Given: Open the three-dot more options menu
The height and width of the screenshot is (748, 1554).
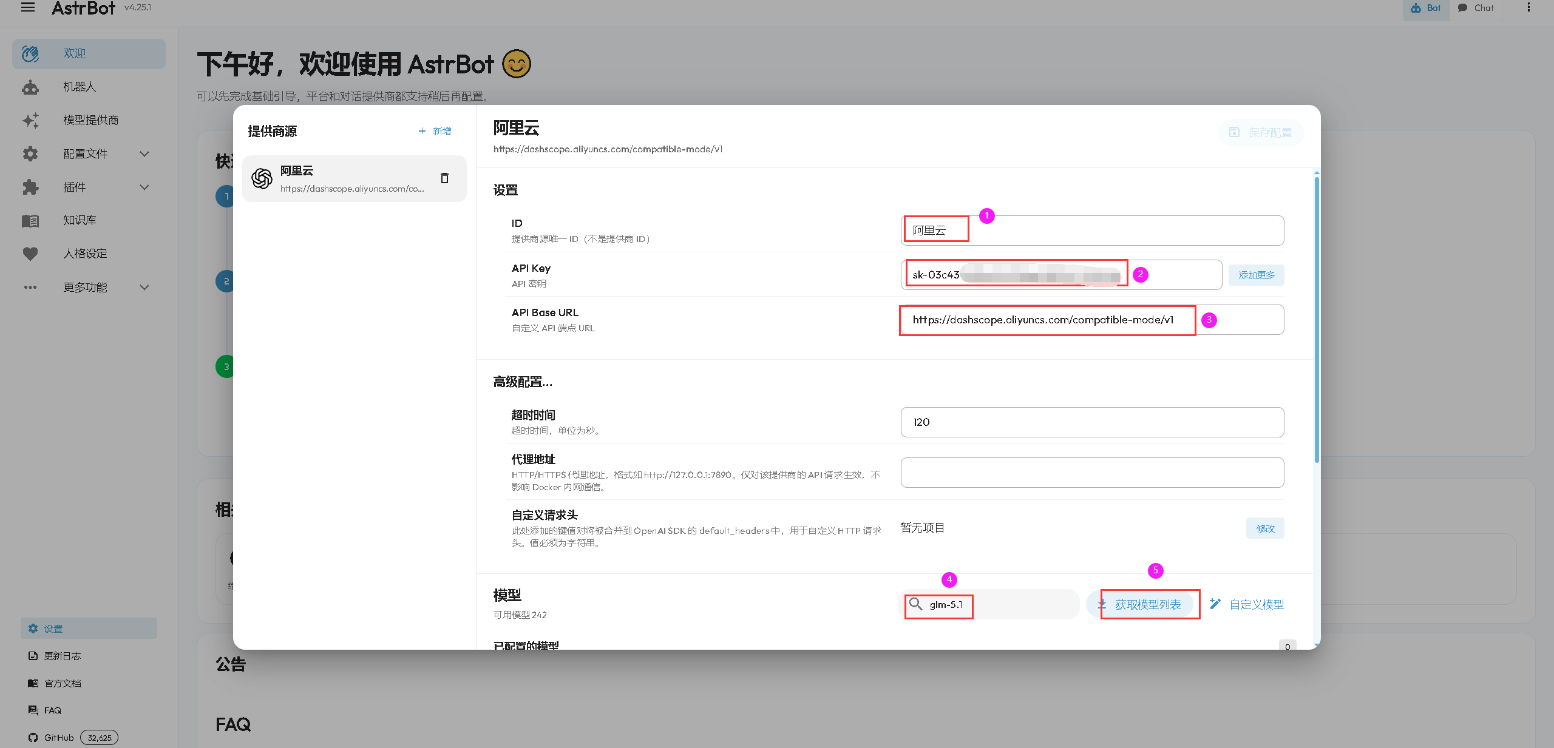Looking at the screenshot, I should pos(1529,7).
